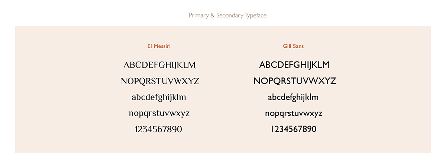This screenshot has width=446, height=162.
Task: Click Gill Sans uppercase row NOPQRSTUVWXYZ
Action: (295, 81)
